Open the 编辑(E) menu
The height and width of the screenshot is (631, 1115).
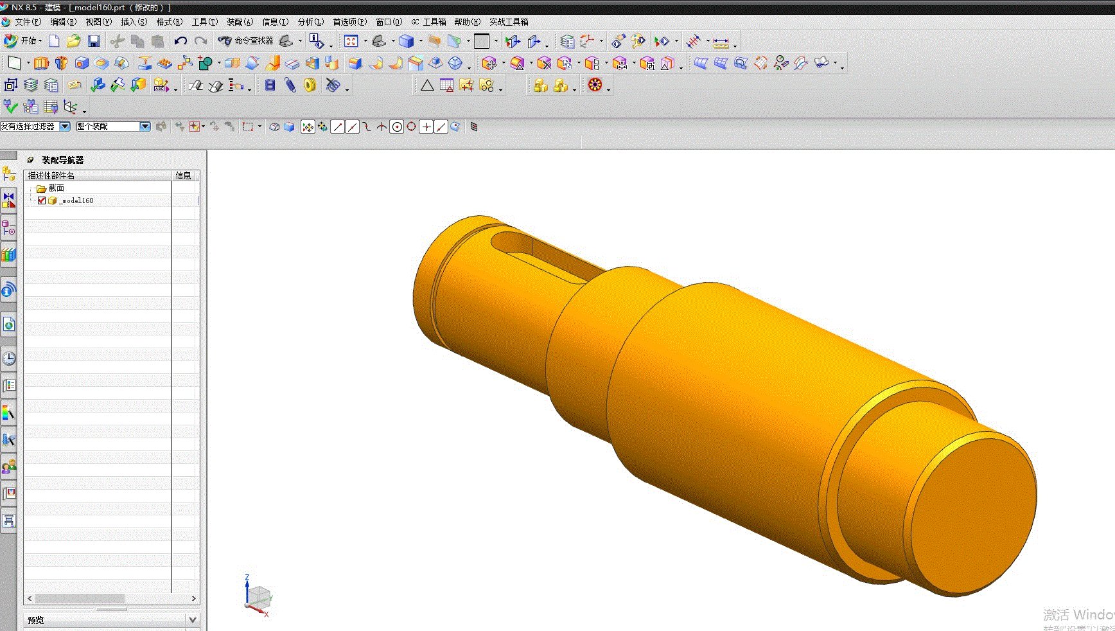[x=63, y=22]
